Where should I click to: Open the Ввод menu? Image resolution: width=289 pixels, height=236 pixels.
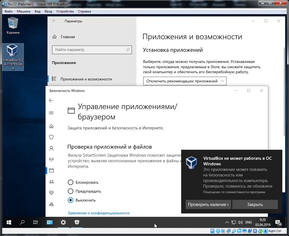(48, 11)
